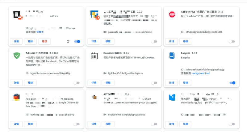
Task: Open 详情 for Cookies获取助手
Action: pos(94,83)
